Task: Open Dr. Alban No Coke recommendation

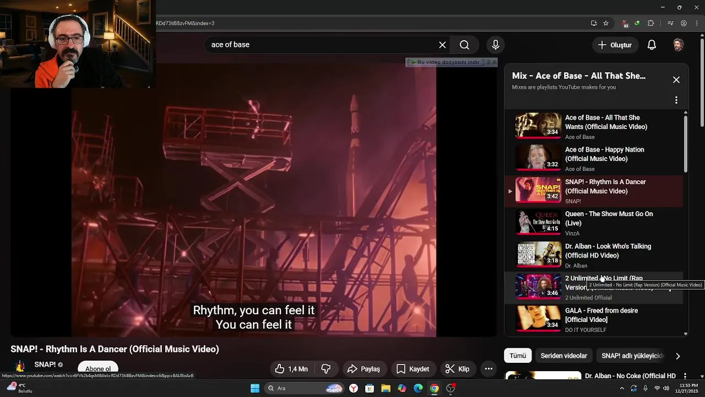Action: pyautogui.click(x=630, y=375)
